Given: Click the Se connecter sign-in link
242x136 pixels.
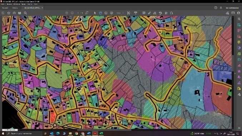Looking at the screenshot, I should [x=232, y=8].
